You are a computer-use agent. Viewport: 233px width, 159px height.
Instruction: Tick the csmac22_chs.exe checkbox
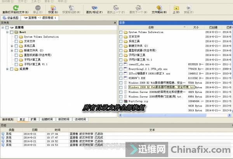[x=121, y=65]
